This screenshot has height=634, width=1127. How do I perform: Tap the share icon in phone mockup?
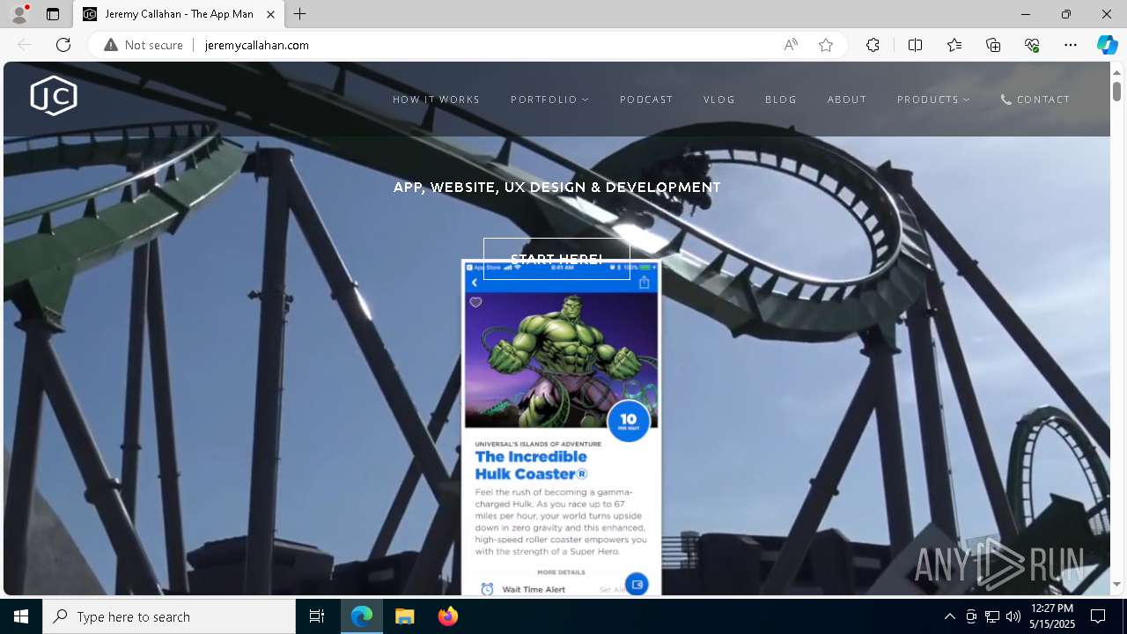pyautogui.click(x=645, y=282)
